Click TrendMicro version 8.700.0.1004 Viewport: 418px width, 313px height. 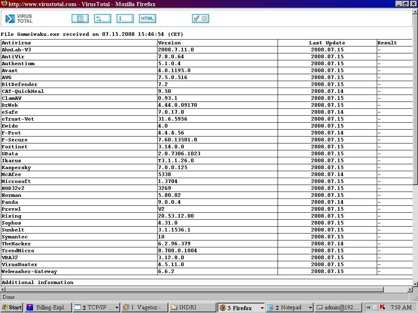[x=178, y=251]
